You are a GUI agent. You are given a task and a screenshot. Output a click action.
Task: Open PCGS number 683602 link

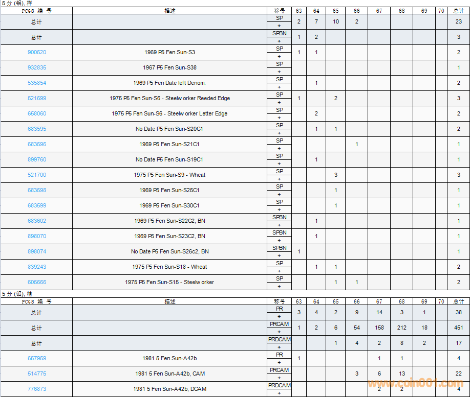[x=37, y=221]
